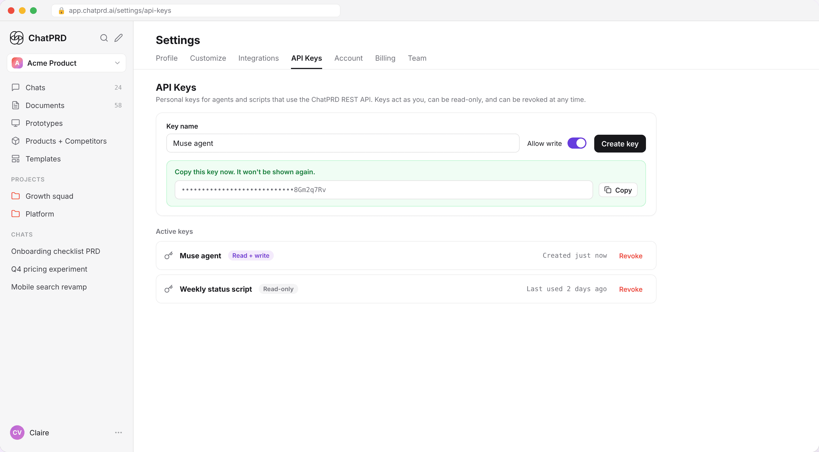Click the Growth squad folder icon

point(16,196)
